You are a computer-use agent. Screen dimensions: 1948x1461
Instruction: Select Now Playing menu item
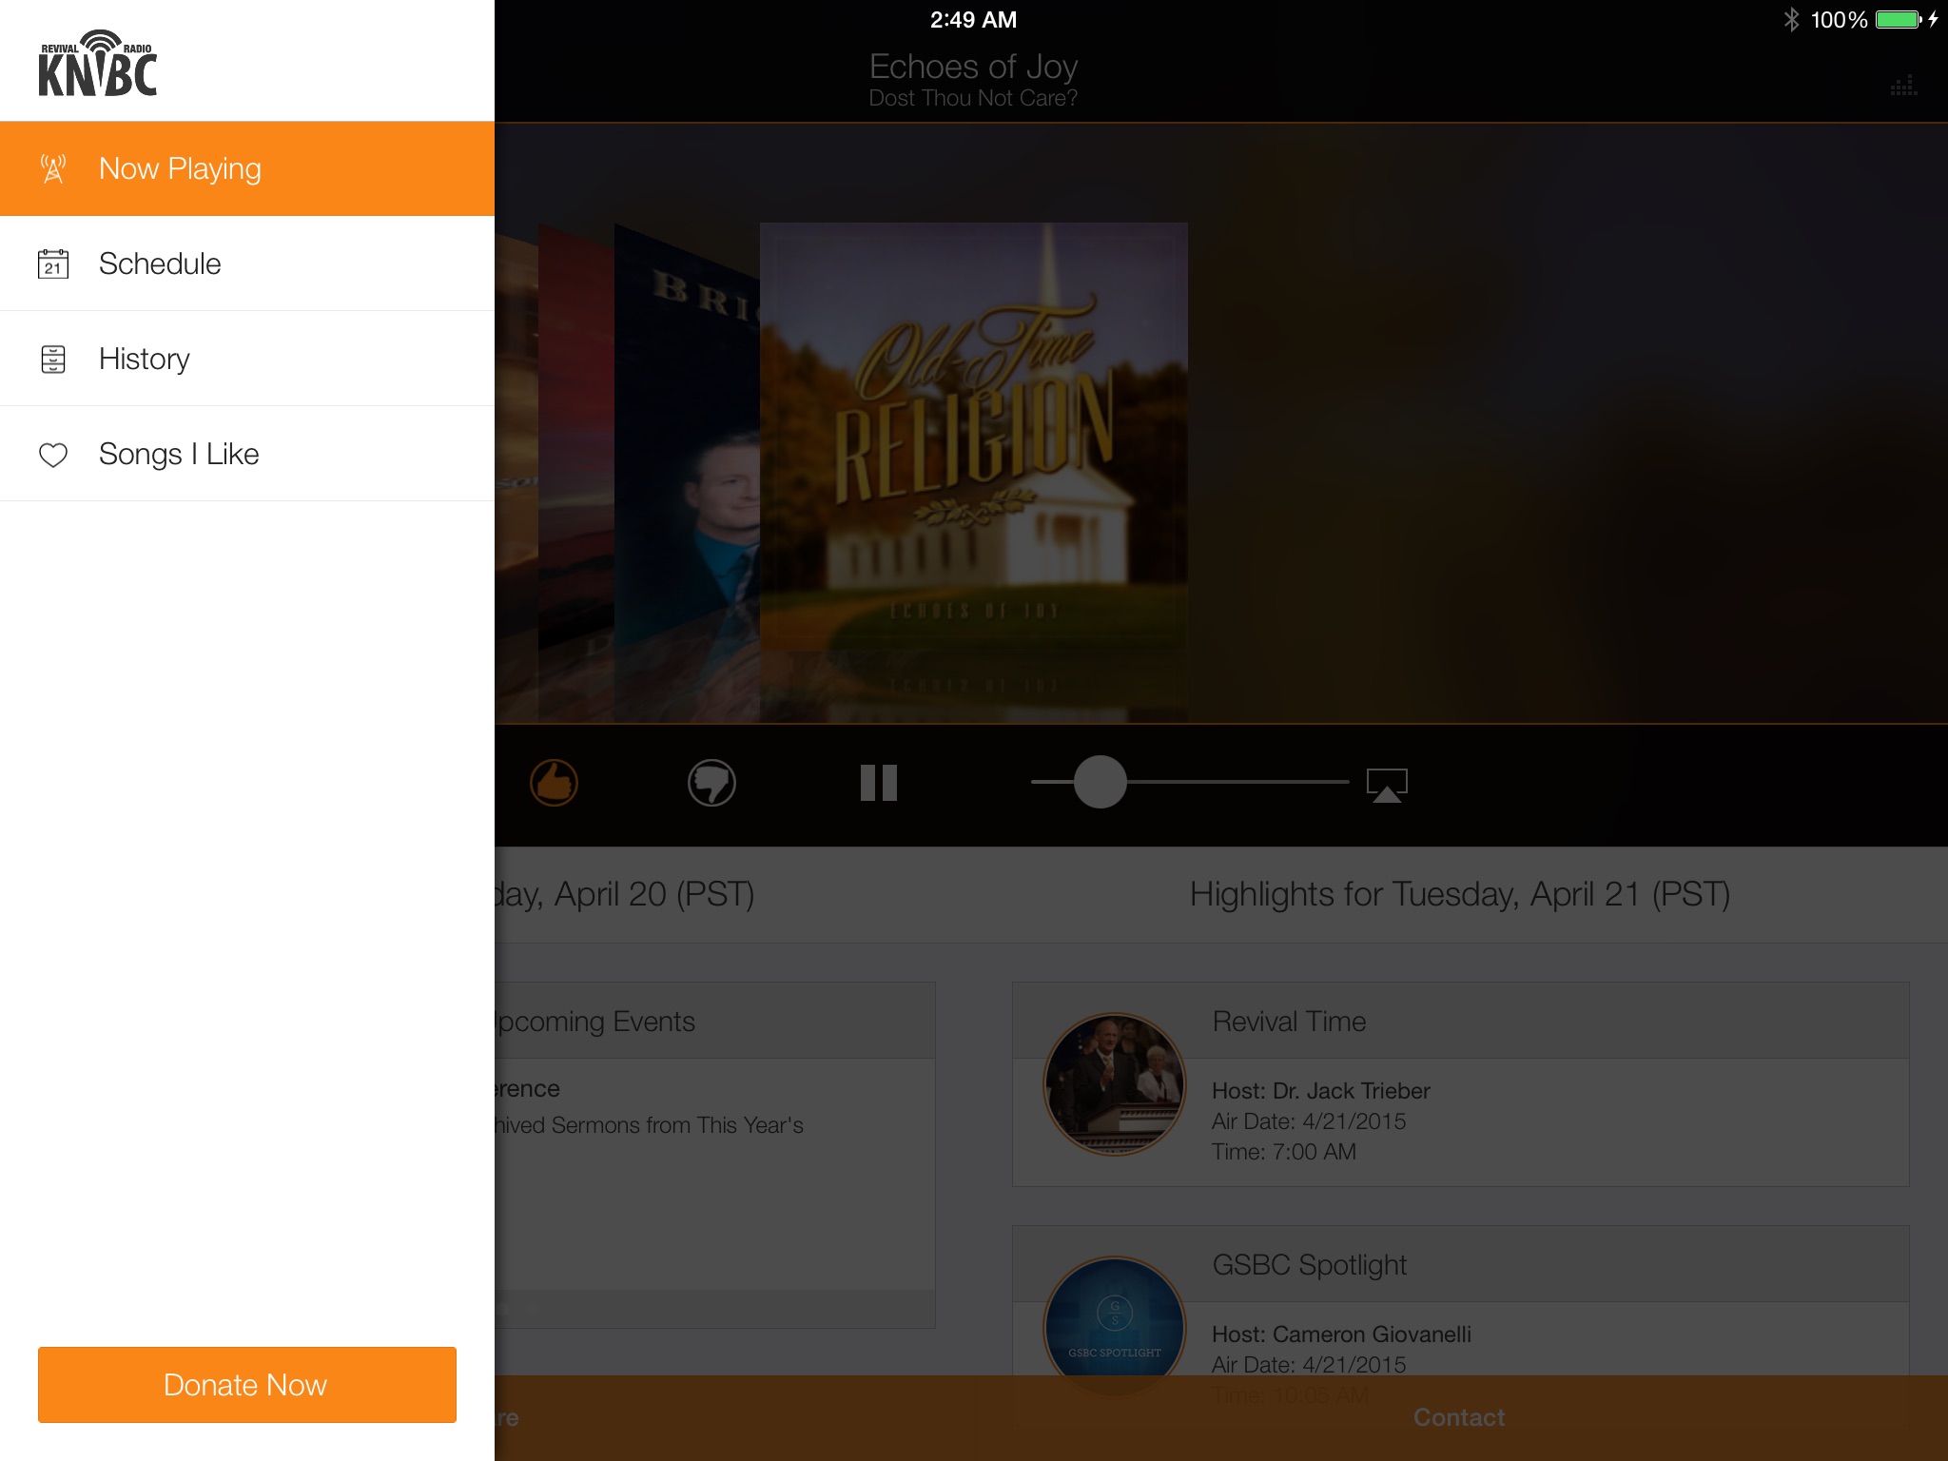pyautogui.click(x=245, y=167)
